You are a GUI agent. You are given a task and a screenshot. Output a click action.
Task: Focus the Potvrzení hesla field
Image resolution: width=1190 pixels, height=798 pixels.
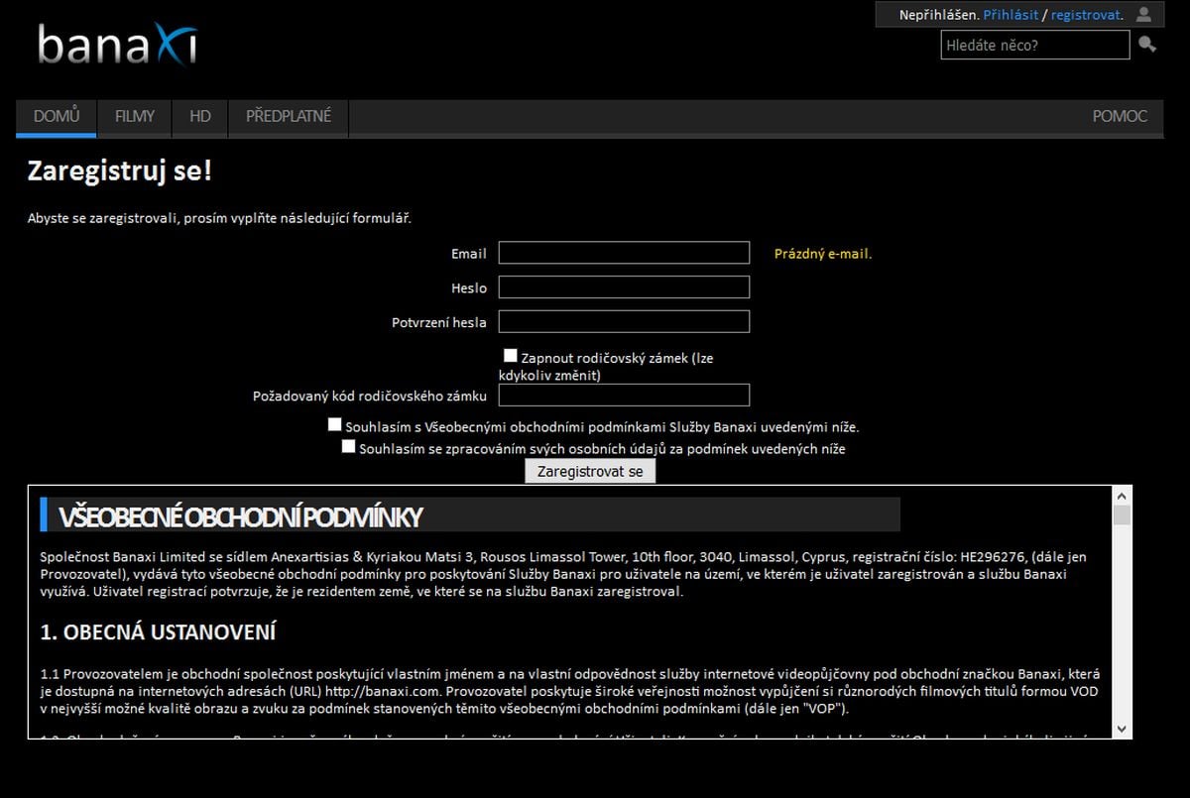pyautogui.click(x=624, y=321)
